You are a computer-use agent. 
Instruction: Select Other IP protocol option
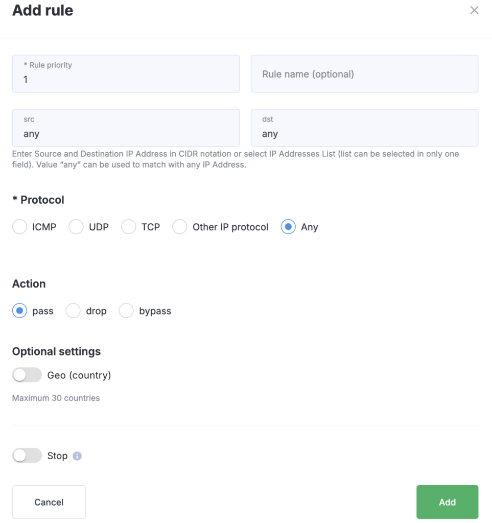click(180, 227)
